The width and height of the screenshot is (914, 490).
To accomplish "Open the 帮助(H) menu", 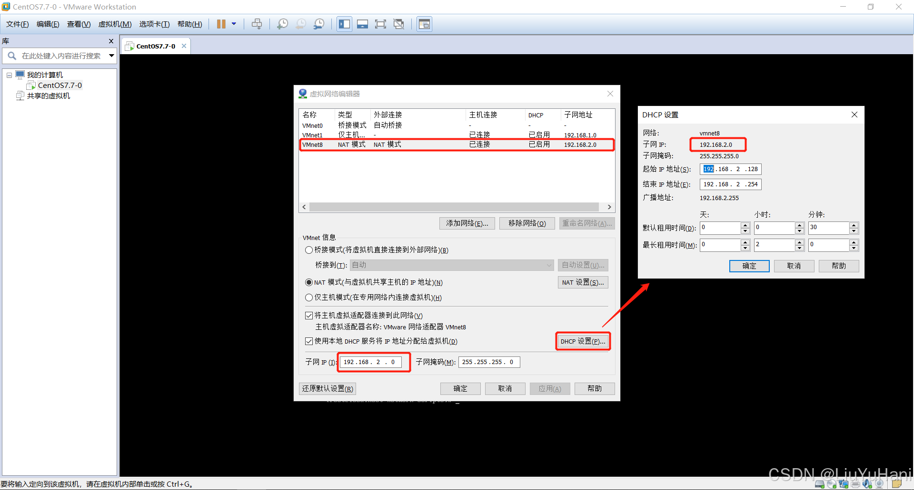I will tap(190, 24).
